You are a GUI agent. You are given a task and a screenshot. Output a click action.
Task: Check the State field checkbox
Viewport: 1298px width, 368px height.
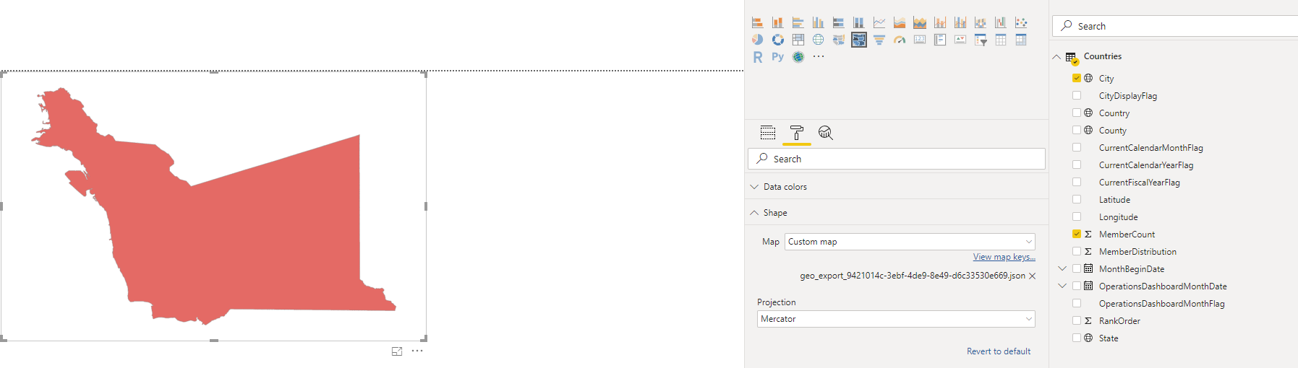pos(1076,338)
